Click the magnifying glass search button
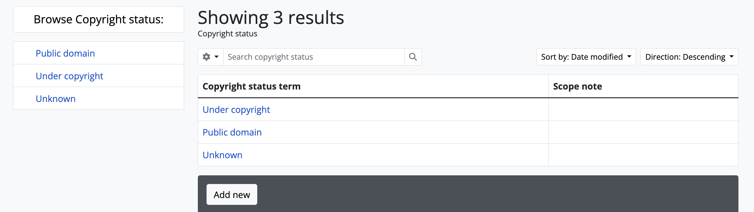 pyautogui.click(x=413, y=57)
